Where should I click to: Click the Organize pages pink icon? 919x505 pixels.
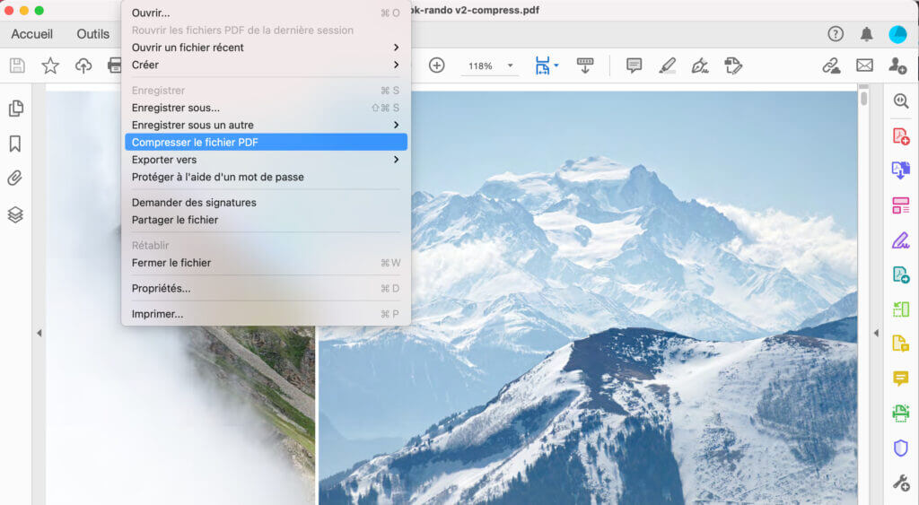(x=901, y=205)
